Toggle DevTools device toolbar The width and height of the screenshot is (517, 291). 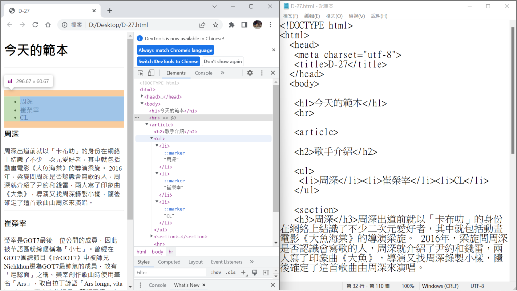[x=151, y=73]
